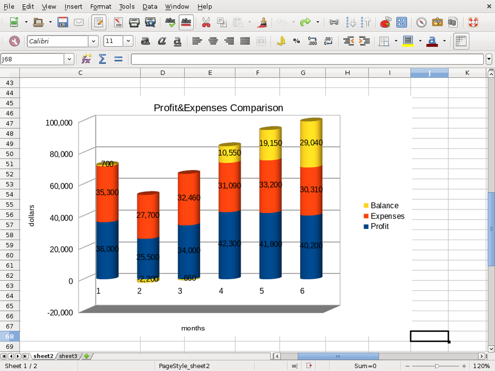Screen dimensions: 495x371
Task: Open the Function Wizard
Action: pyautogui.click(x=86, y=59)
